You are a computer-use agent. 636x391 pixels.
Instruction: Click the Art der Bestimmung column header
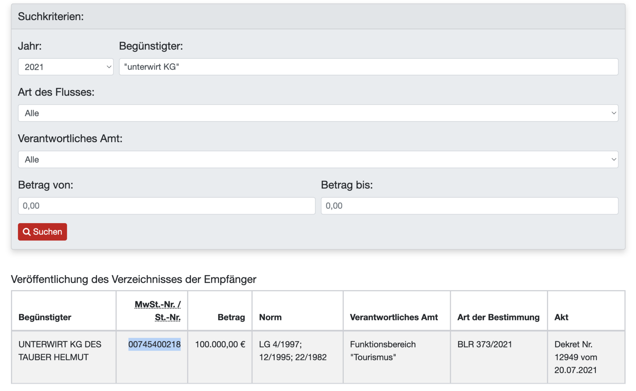point(498,317)
